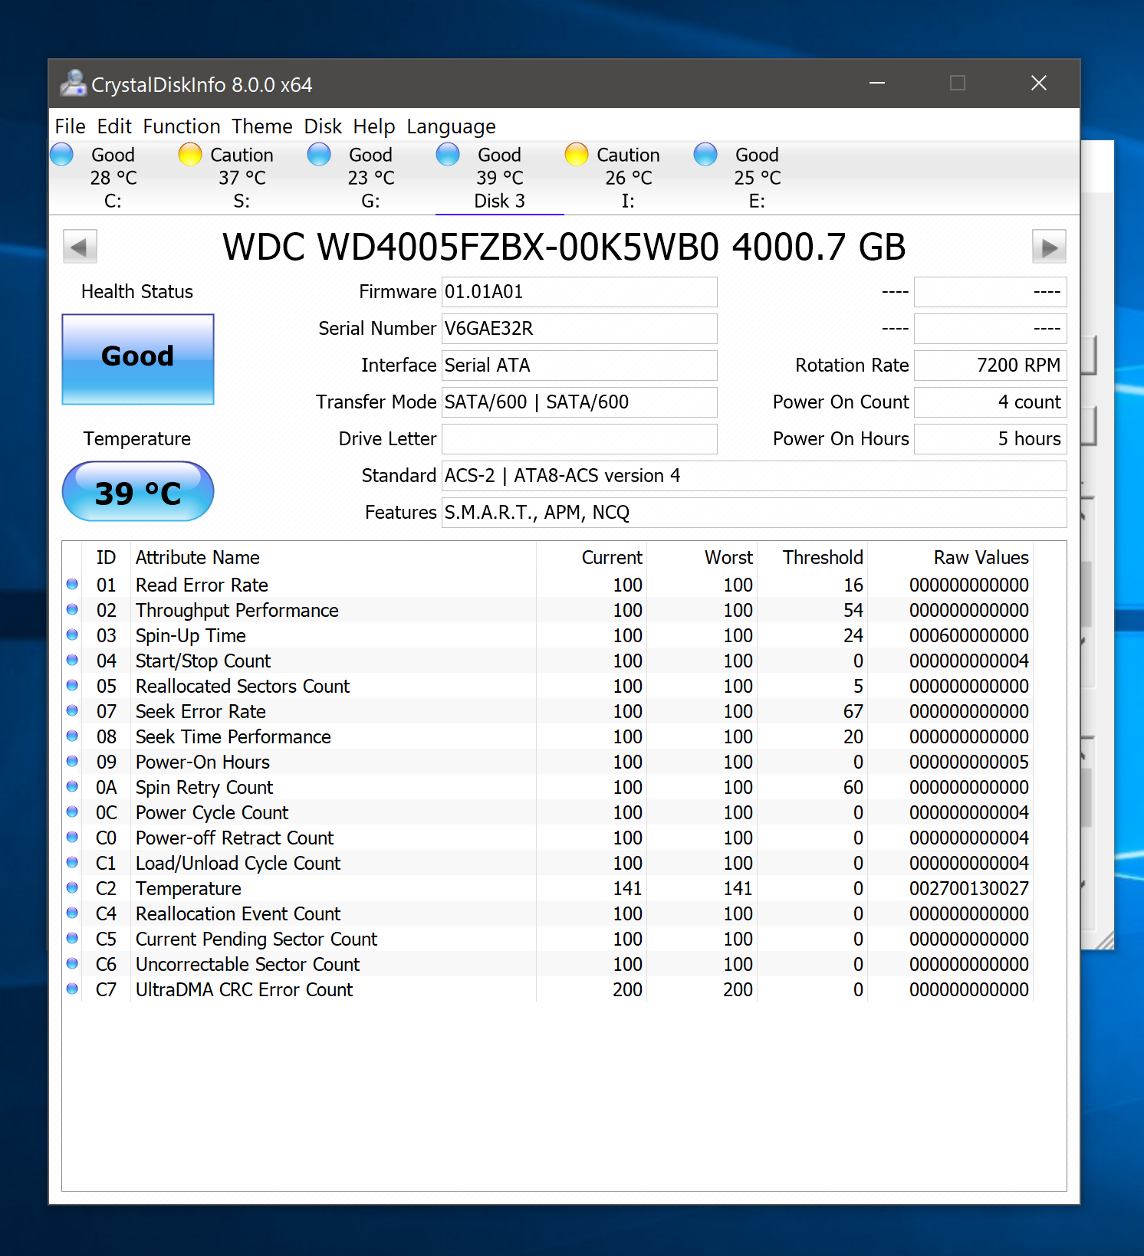Select the C: drive status orb
The height and width of the screenshot is (1256, 1144).
point(61,154)
